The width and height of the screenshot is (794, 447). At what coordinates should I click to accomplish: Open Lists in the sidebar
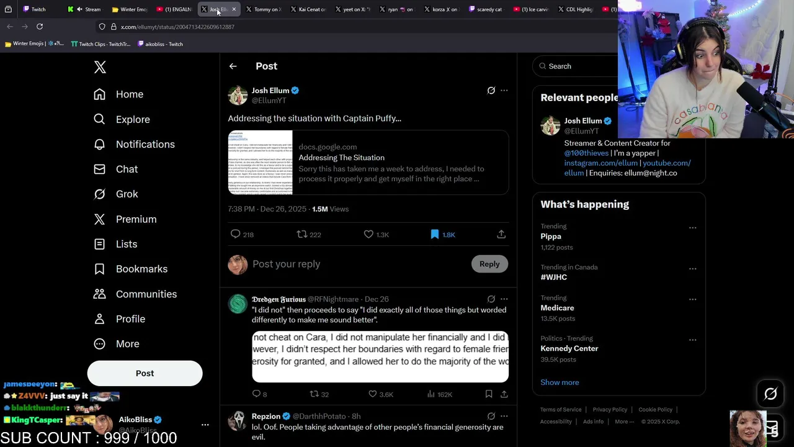(115, 244)
